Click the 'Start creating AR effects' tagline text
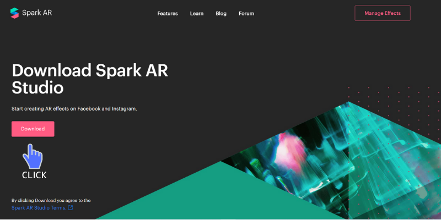This screenshot has height=220, width=441. 74,108
